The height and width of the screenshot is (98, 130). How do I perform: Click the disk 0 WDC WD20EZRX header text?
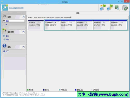click(49, 17)
